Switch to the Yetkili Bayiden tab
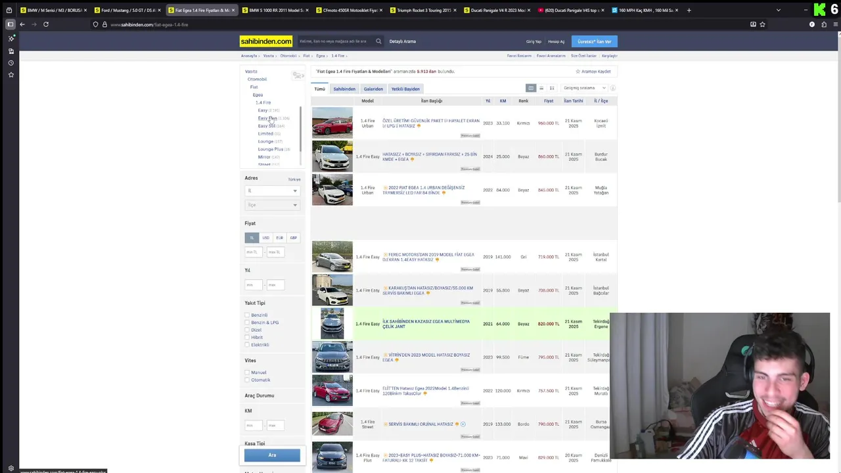841x473 pixels. (x=405, y=89)
